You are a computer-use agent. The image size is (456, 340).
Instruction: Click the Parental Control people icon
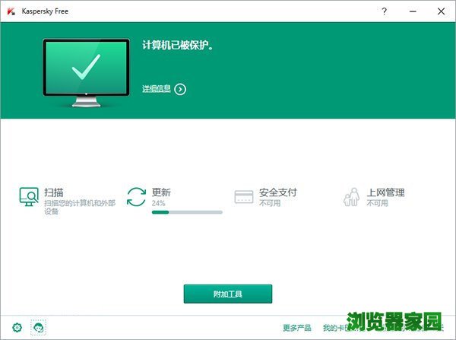[350, 198]
